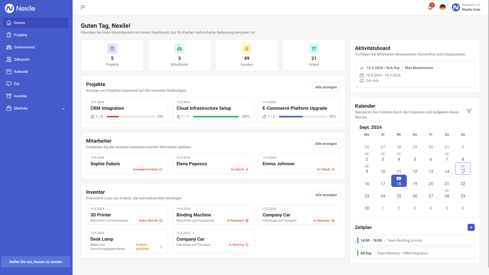Click In Reparatur icon on Company Car
Viewport: 489px width, 275px height.
point(333,221)
